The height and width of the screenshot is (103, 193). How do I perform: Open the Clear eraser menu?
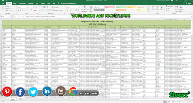(x=169, y=11)
